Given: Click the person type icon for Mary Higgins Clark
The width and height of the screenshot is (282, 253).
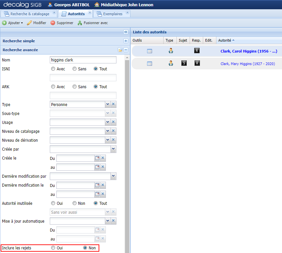Looking at the screenshot, I should coord(171,63).
